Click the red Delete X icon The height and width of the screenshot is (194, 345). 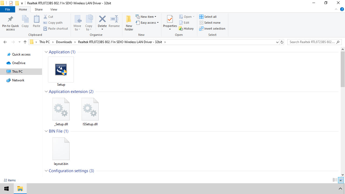(x=102, y=19)
